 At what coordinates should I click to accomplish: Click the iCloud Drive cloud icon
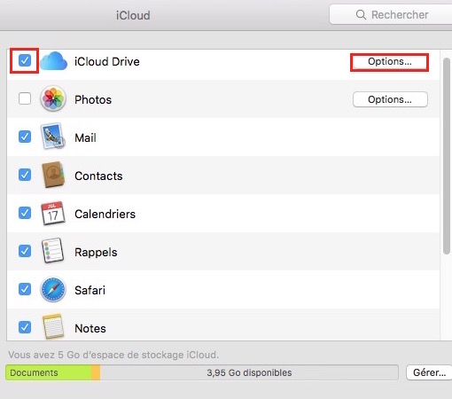point(53,61)
